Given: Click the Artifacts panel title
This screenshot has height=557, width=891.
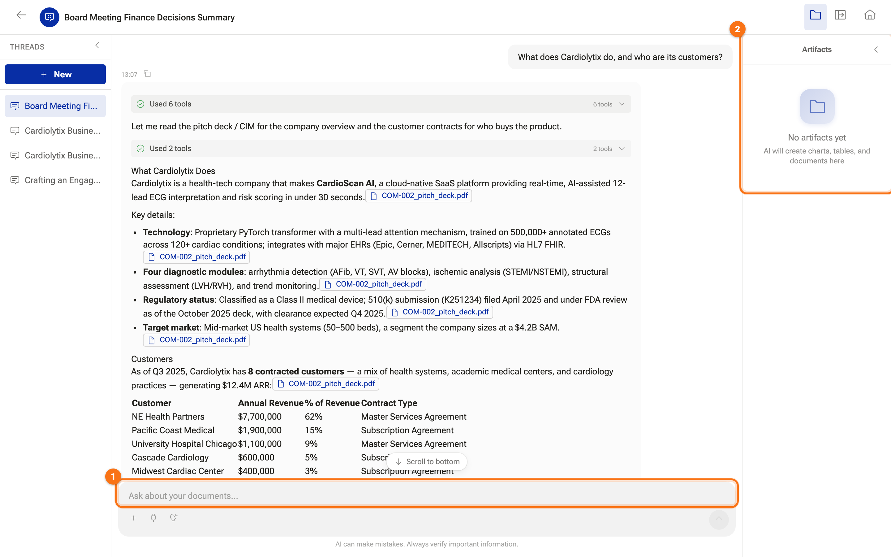Looking at the screenshot, I should (x=817, y=50).
